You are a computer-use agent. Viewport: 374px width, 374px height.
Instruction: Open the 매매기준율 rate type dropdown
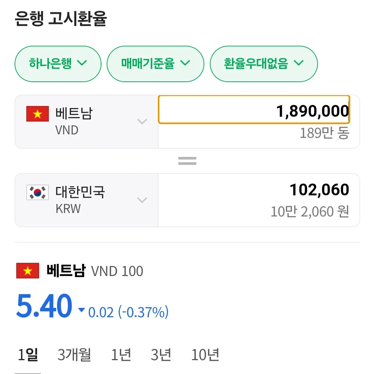click(x=155, y=64)
